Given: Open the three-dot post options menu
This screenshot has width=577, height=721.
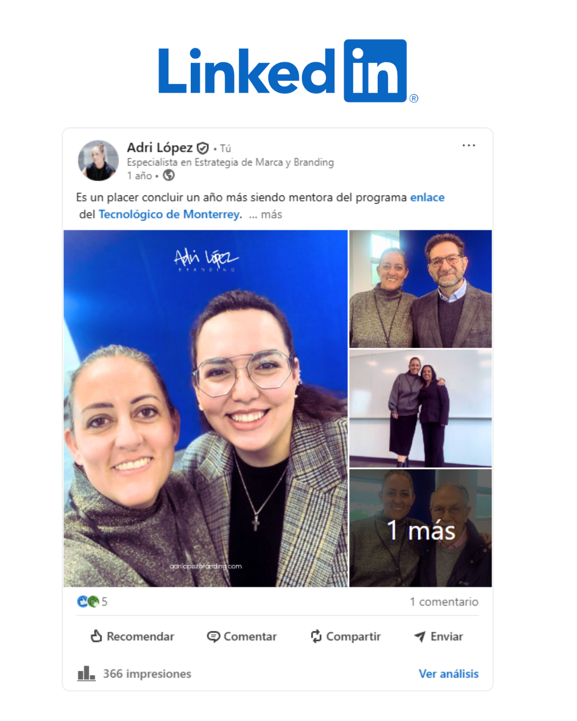Looking at the screenshot, I should 469,145.
